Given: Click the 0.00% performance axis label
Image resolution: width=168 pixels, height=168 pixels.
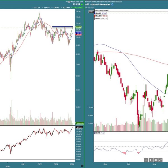Looking at the screenshot, I should point(78,159).
